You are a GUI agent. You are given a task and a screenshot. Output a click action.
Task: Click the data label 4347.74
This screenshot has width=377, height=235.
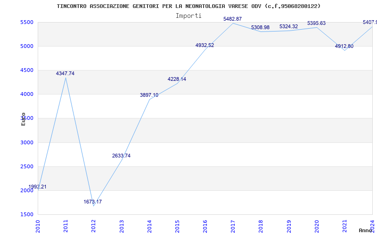pyautogui.click(x=65, y=73)
